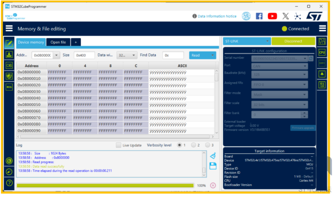Click the memory table vertical scrollbar
Viewport: 336px width, 197px height.
216,101
